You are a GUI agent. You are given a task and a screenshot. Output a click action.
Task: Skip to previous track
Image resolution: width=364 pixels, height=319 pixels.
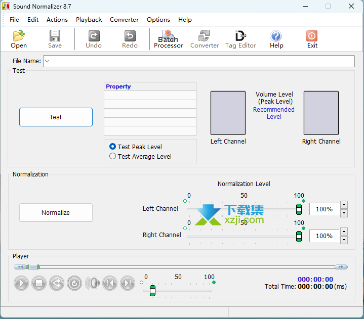pyautogui.click(x=110, y=283)
